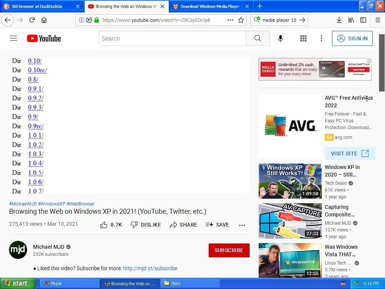Viewport: 385px width, 289px height.
Task: Click the SHARE arrow button
Action: tap(183, 225)
